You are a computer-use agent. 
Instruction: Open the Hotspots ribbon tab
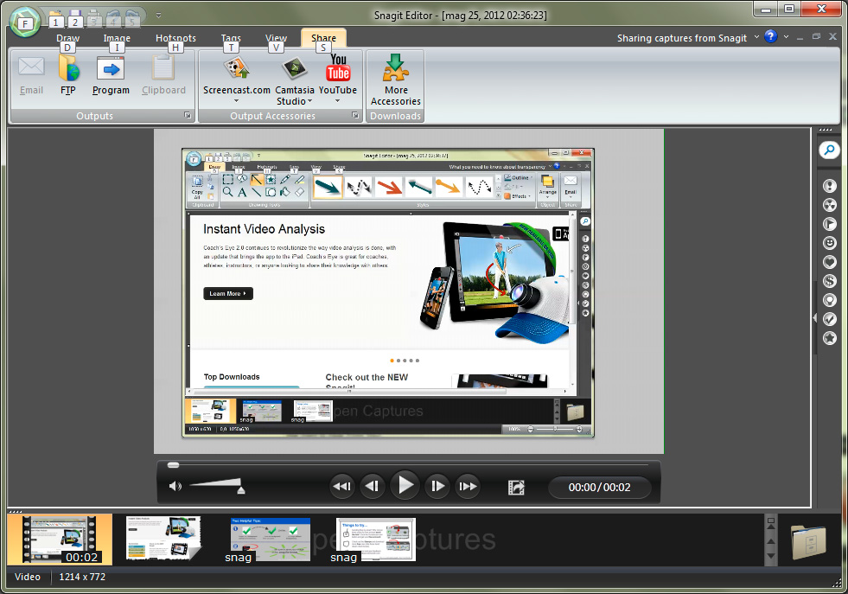[175, 38]
